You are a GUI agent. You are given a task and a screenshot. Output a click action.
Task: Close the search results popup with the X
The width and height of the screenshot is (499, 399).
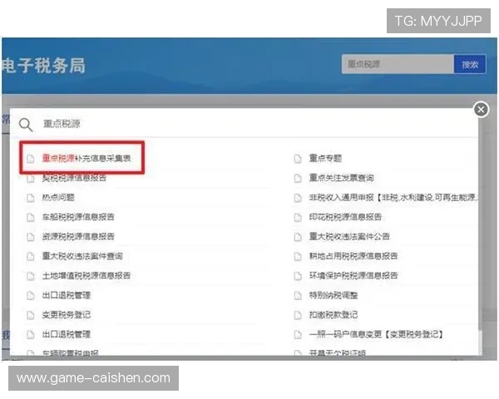point(481,110)
